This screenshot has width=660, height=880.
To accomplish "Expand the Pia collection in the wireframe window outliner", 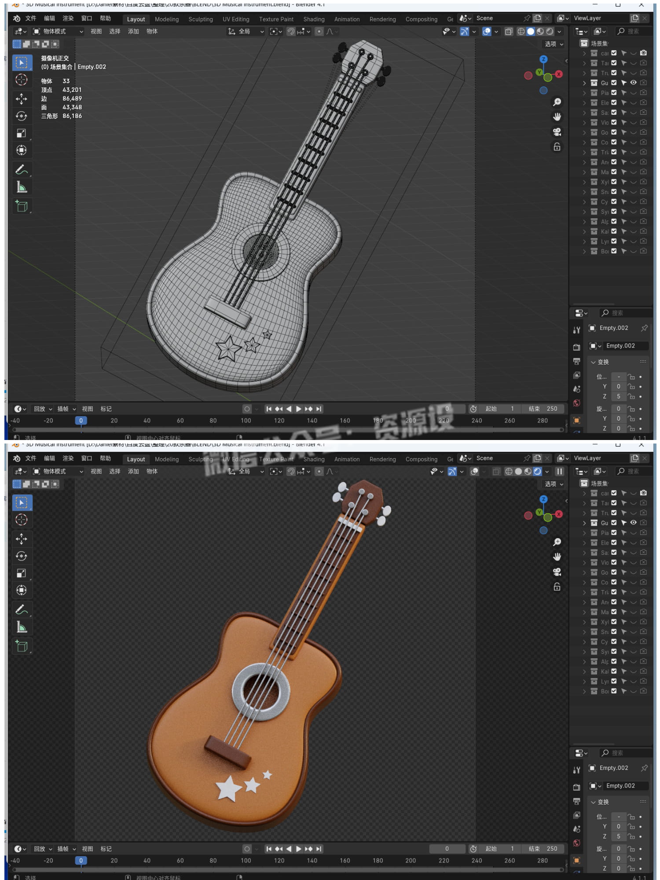I will point(584,93).
